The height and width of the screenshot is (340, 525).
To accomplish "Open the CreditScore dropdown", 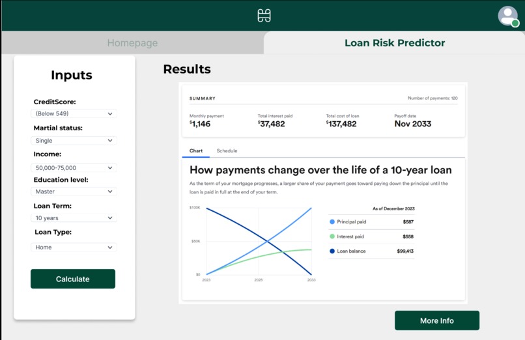I will pos(74,113).
